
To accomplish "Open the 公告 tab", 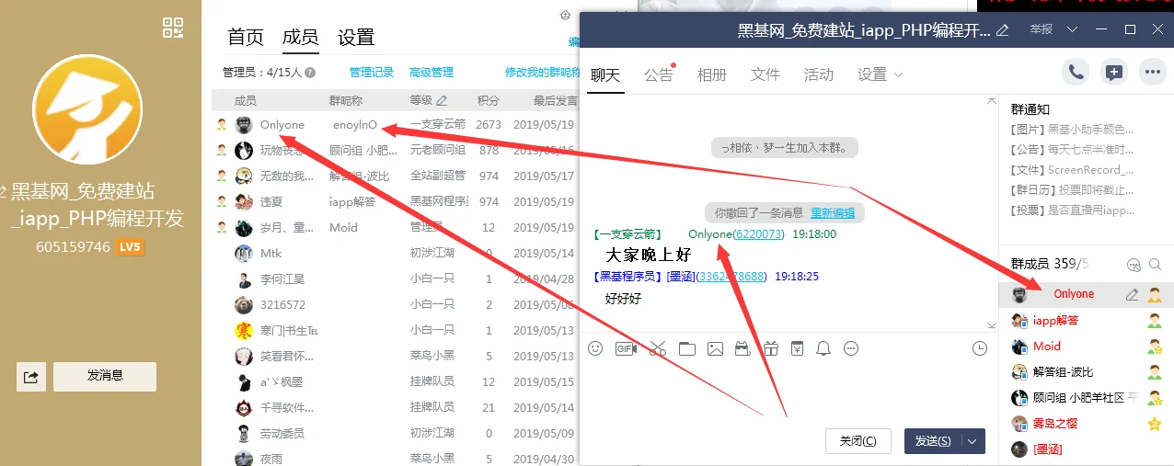I will [x=659, y=74].
